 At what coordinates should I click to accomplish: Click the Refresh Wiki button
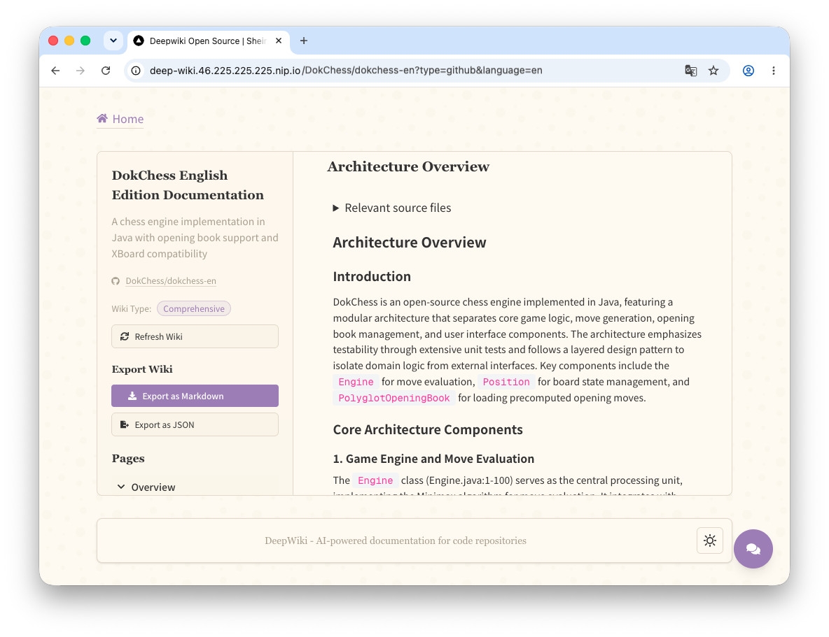tap(195, 336)
